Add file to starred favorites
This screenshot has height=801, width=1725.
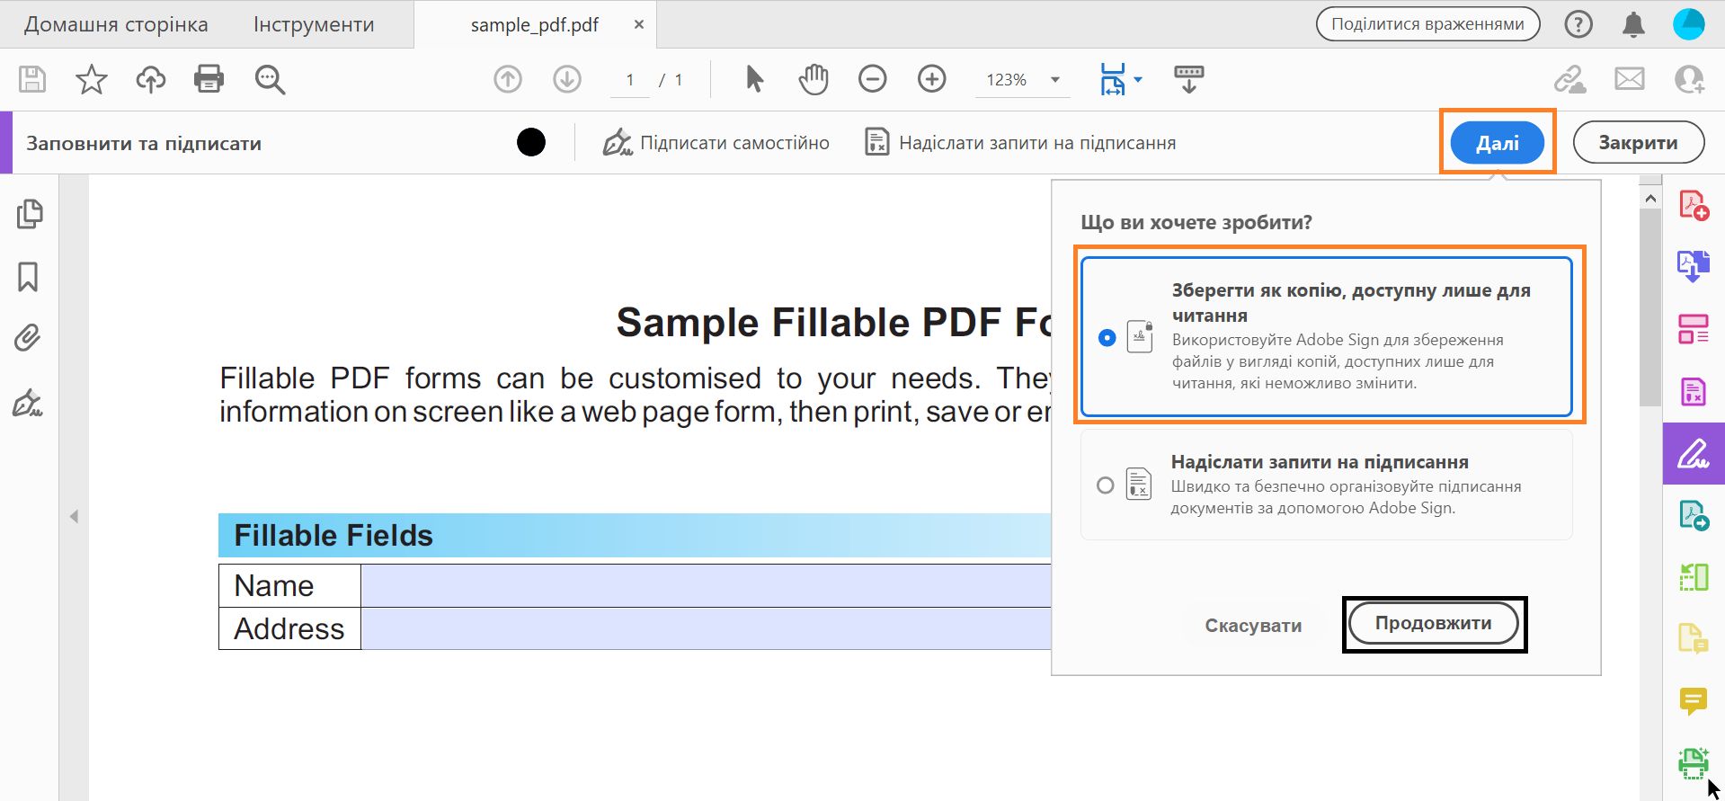coord(91,79)
